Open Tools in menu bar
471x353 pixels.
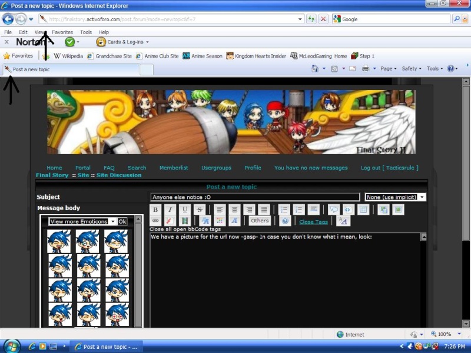(x=86, y=32)
